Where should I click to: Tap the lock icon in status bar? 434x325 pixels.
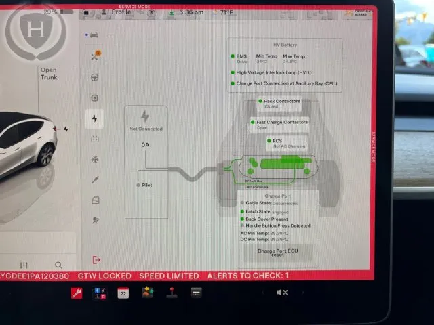(x=85, y=12)
